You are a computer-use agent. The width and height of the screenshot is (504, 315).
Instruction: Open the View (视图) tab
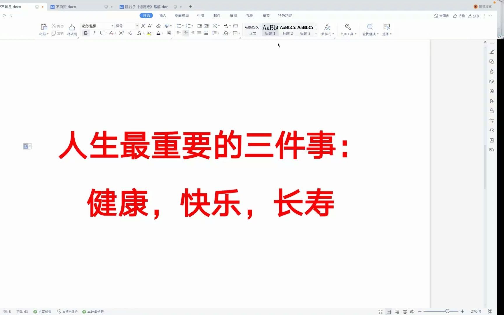(250, 15)
